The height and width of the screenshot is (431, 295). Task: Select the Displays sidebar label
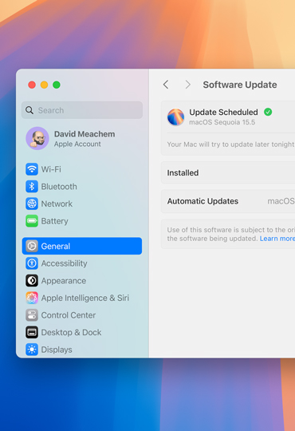tap(57, 350)
